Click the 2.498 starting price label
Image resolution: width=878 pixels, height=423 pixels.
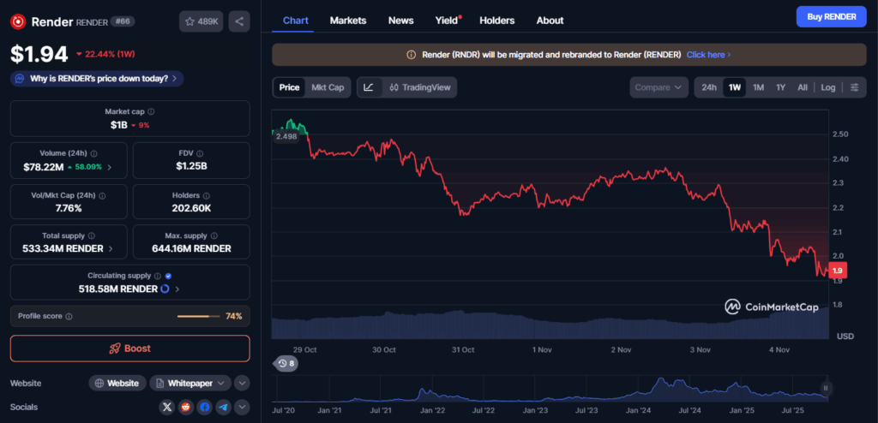[285, 137]
